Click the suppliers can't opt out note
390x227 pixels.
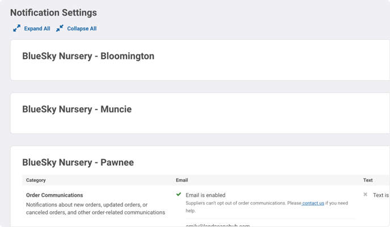coord(266,207)
